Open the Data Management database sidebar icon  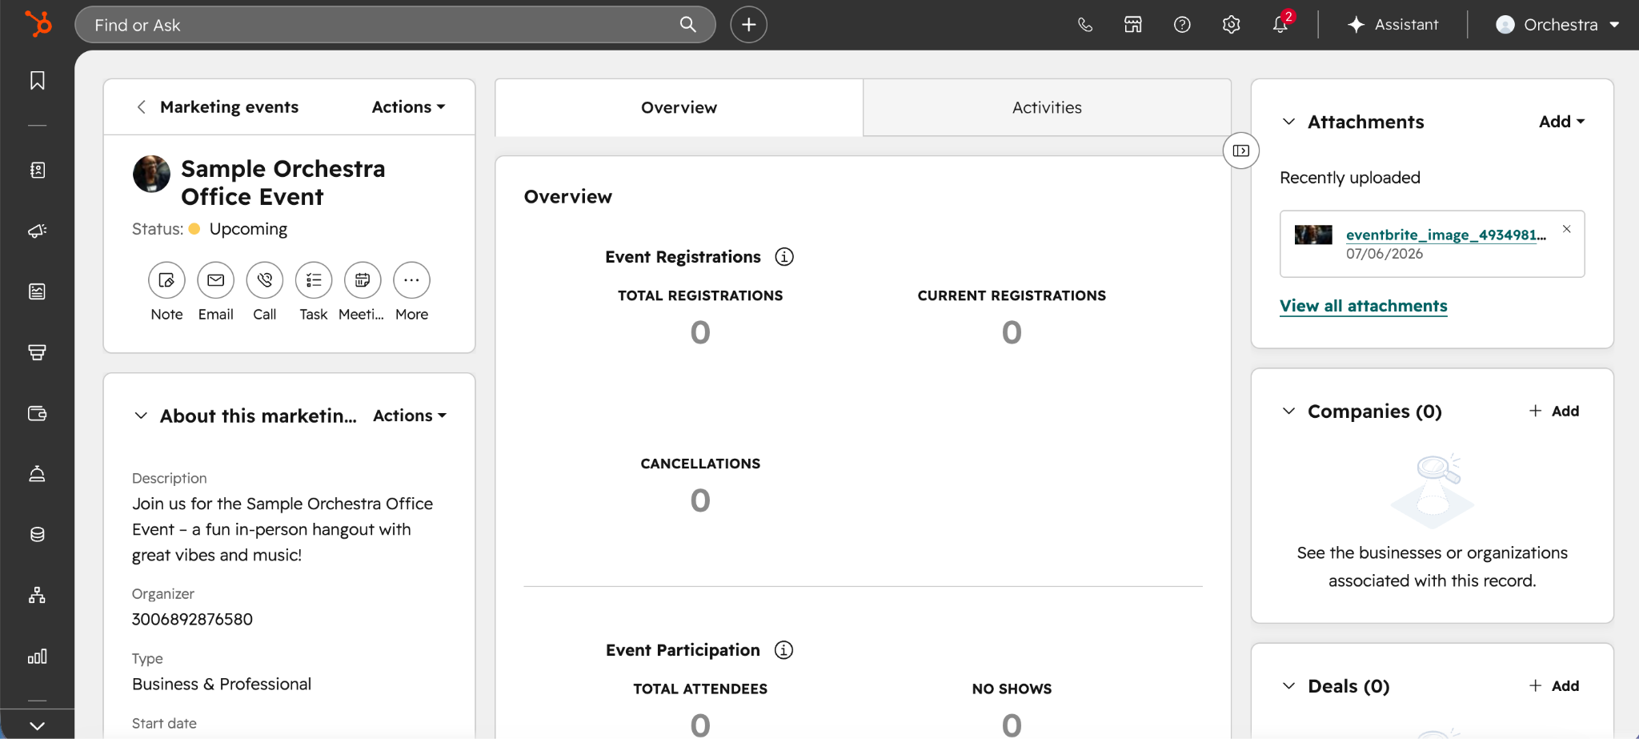point(38,535)
